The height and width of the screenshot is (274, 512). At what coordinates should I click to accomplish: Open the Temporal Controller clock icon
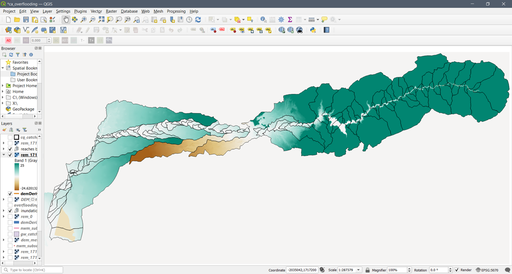pyautogui.click(x=188, y=19)
